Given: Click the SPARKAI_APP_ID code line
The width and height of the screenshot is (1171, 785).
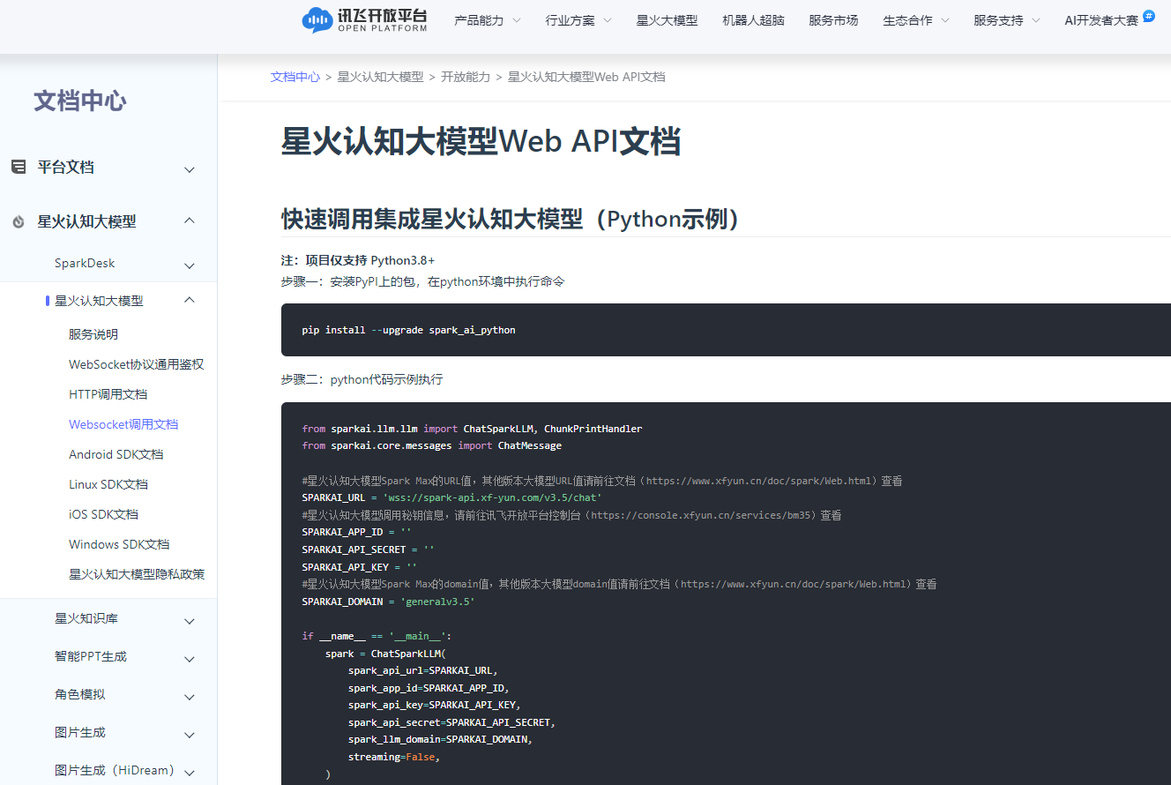Looking at the screenshot, I should [x=356, y=532].
